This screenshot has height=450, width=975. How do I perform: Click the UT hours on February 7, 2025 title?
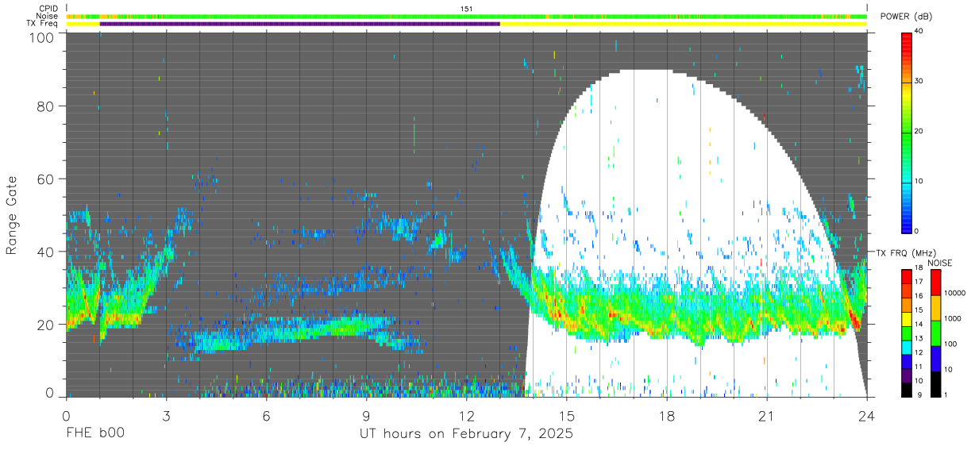point(467,434)
